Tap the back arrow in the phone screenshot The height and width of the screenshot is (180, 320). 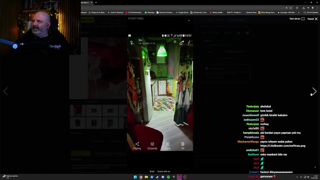tap(132, 43)
